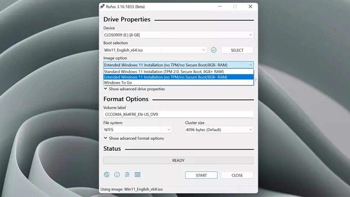Choose Standard Windows 11 Installation option
Screen dimensions: 350x197
[178, 72]
